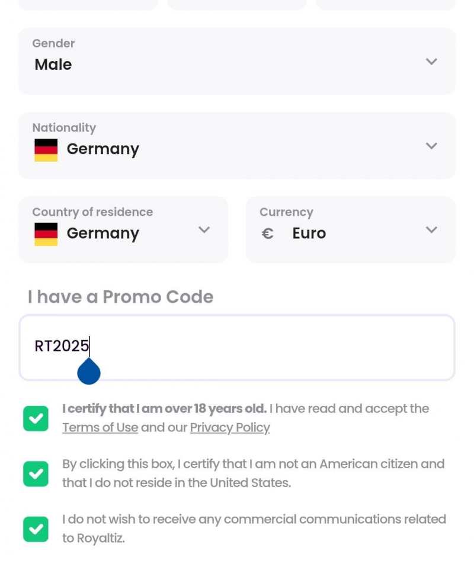Open the Nationality dropdown arrow
Screen dimensions: 474x567
click(x=431, y=146)
